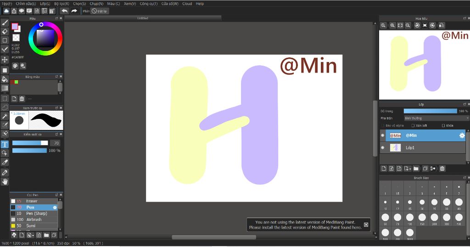Click the Đặt lại reset button
470x247 pixels.
(100, 11)
